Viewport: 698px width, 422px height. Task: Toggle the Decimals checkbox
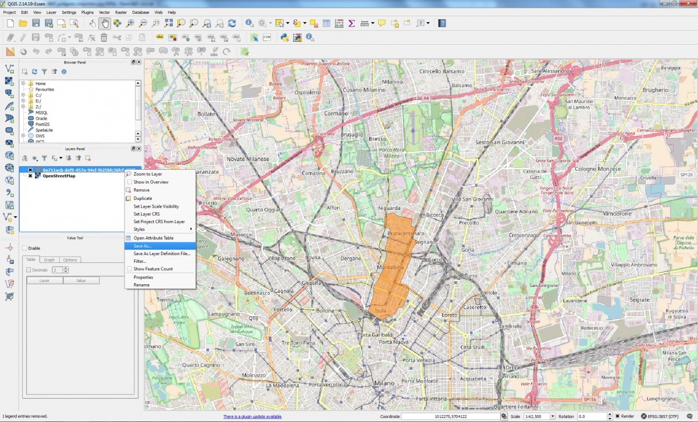pyautogui.click(x=29, y=270)
